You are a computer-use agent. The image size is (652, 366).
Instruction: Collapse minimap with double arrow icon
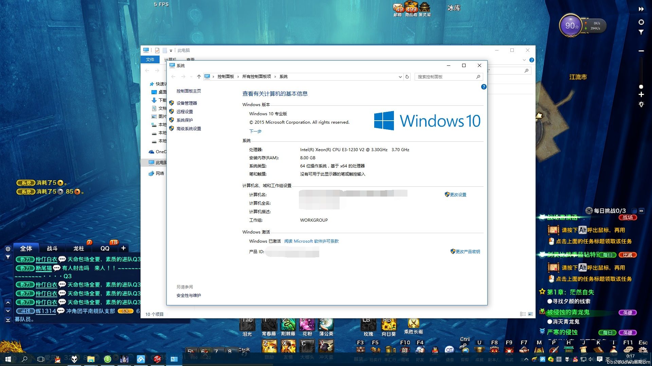pyautogui.click(x=641, y=9)
